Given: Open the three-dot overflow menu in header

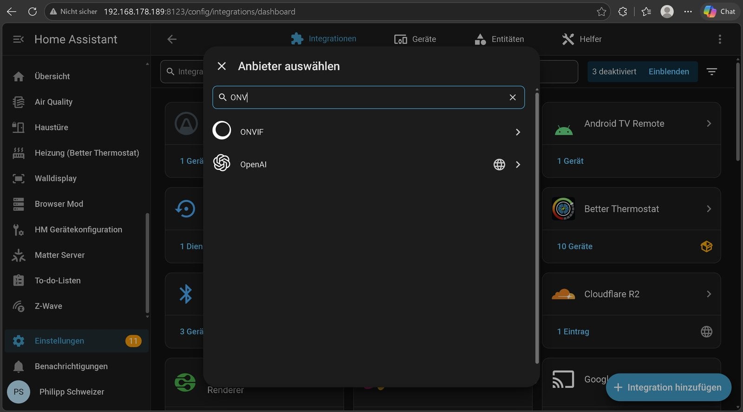Looking at the screenshot, I should [720, 39].
